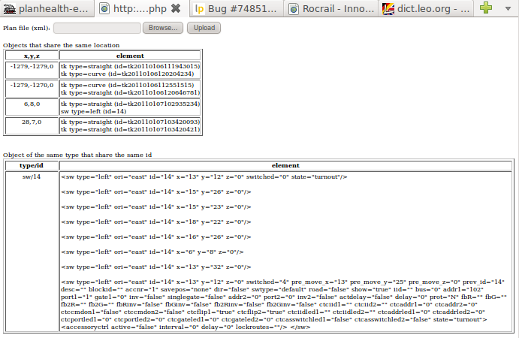The width and height of the screenshot is (519, 338).
Task: Click the type/id column header
Action: (x=31, y=165)
